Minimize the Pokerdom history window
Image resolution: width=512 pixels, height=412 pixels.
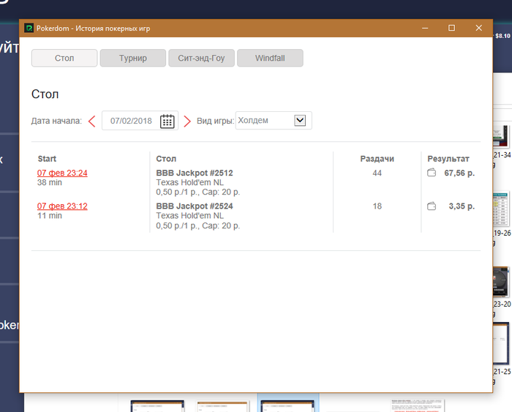coord(425,28)
